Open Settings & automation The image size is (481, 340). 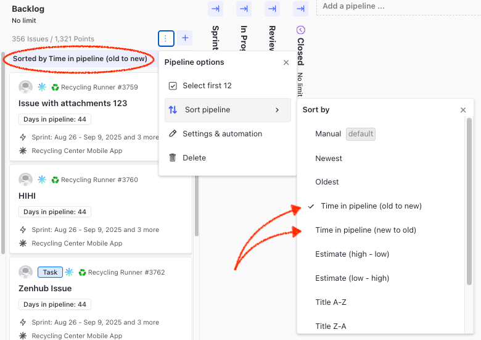(x=222, y=134)
